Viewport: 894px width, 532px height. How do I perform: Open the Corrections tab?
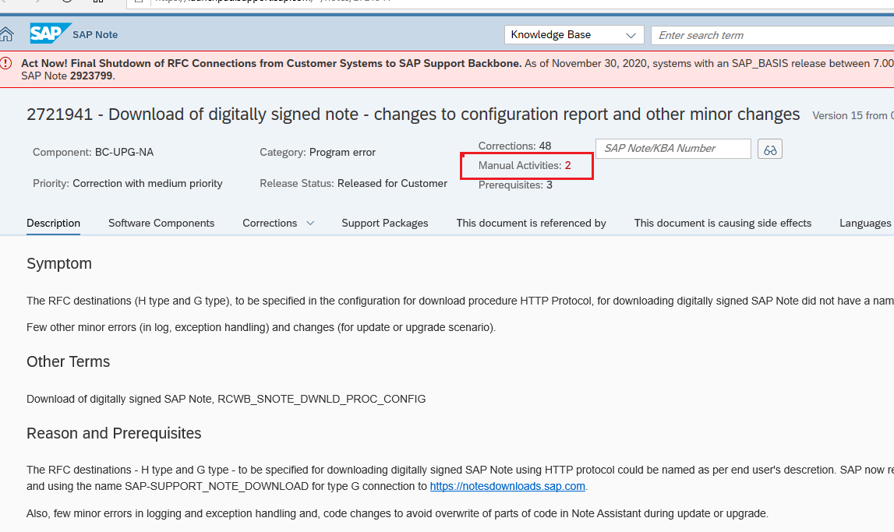click(270, 224)
